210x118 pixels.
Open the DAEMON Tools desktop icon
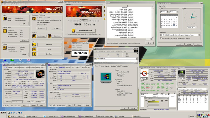point(20,61)
